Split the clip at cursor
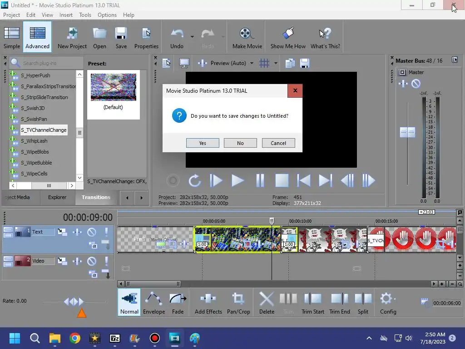 [x=363, y=303]
